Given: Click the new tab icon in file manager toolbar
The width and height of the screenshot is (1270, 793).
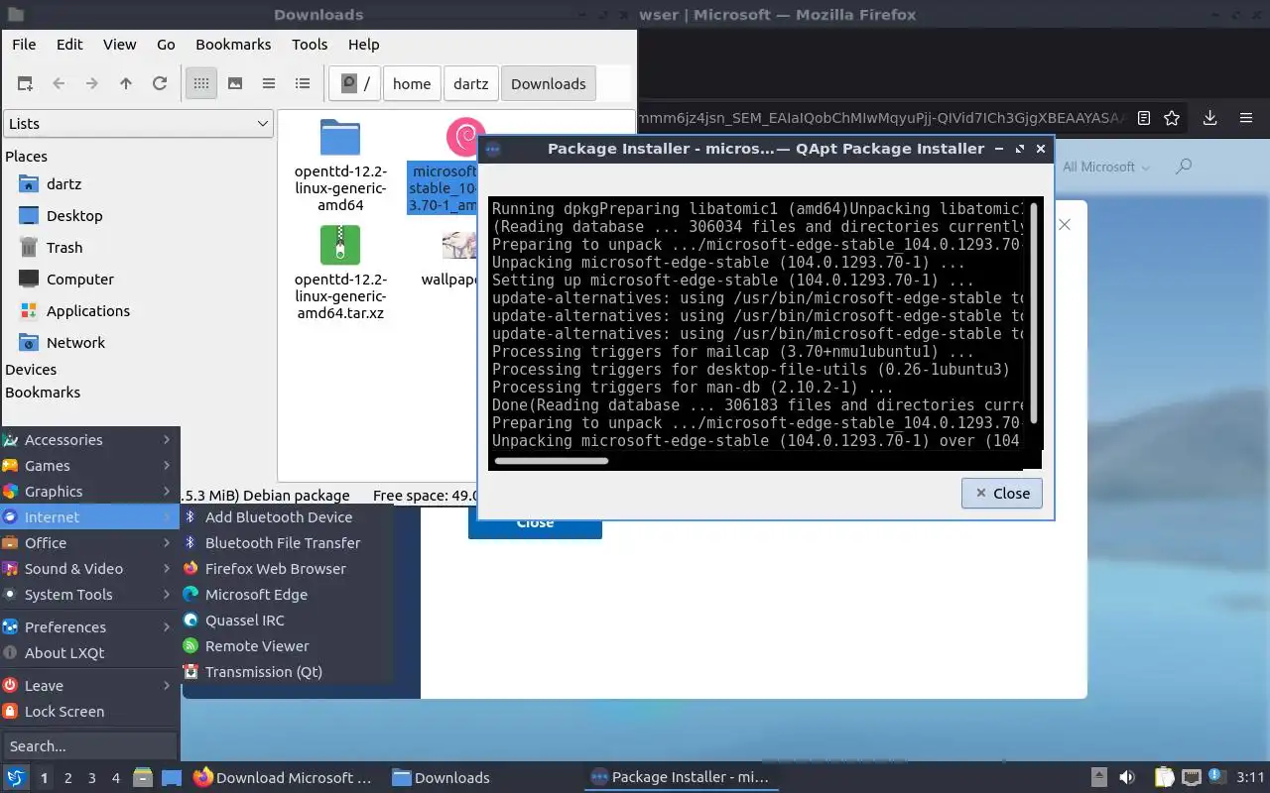Looking at the screenshot, I should pos(25,83).
